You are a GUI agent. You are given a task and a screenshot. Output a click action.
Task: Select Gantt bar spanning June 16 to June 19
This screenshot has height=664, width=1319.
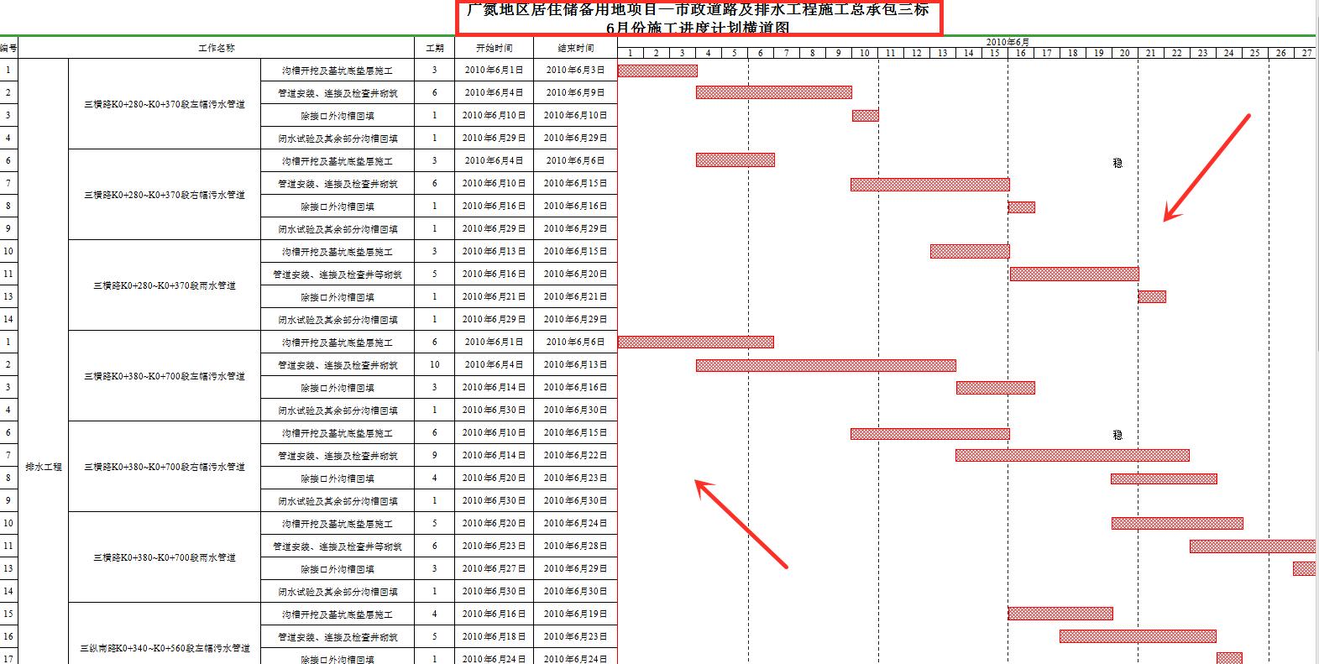(x=1060, y=614)
